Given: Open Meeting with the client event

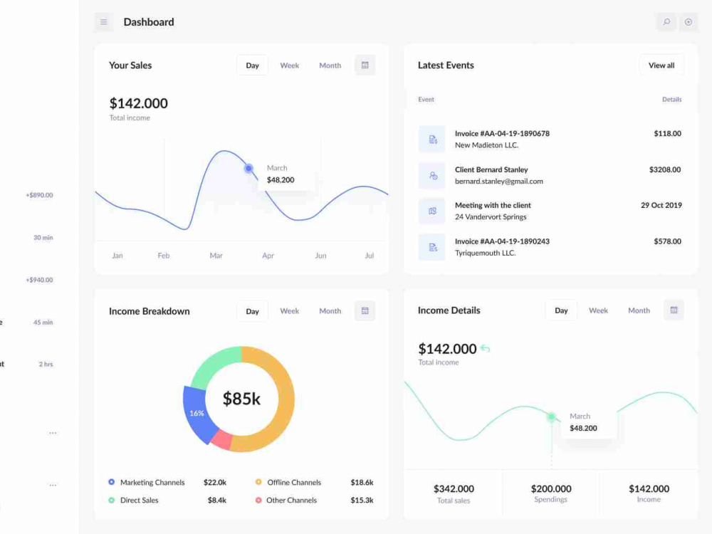Looking at the screenshot, I should [550, 211].
